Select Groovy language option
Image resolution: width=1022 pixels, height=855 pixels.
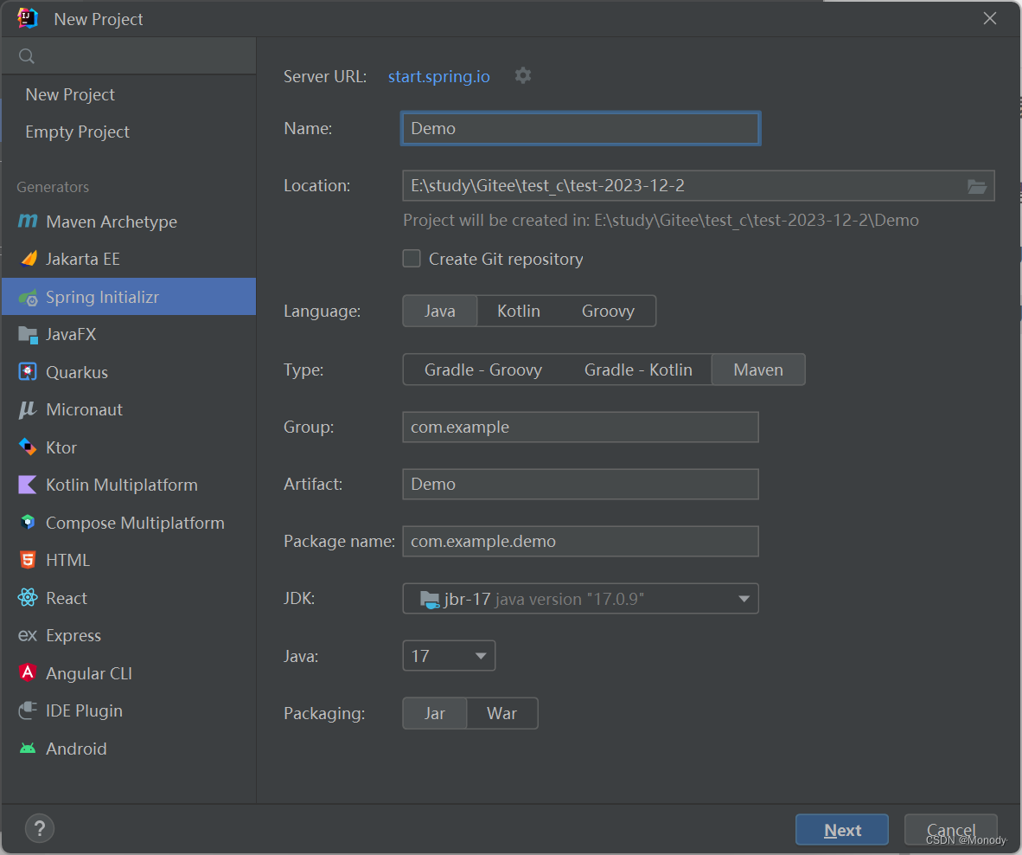[x=608, y=311]
